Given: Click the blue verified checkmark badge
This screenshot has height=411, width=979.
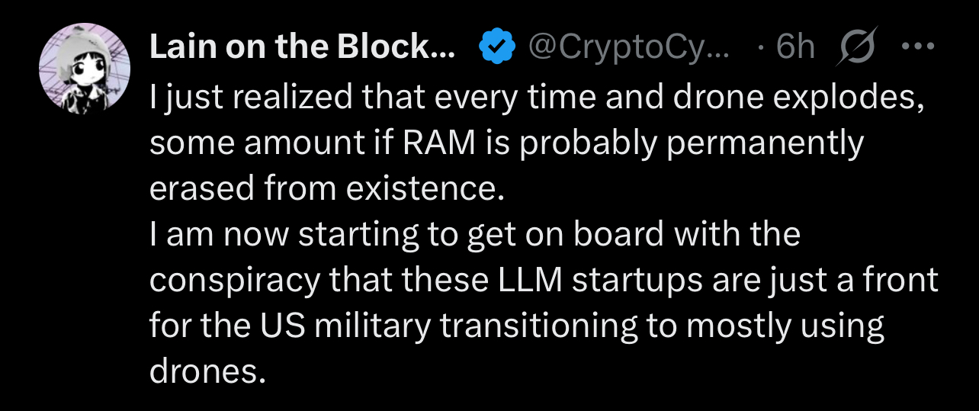Looking at the screenshot, I should pyautogui.click(x=495, y=49).
